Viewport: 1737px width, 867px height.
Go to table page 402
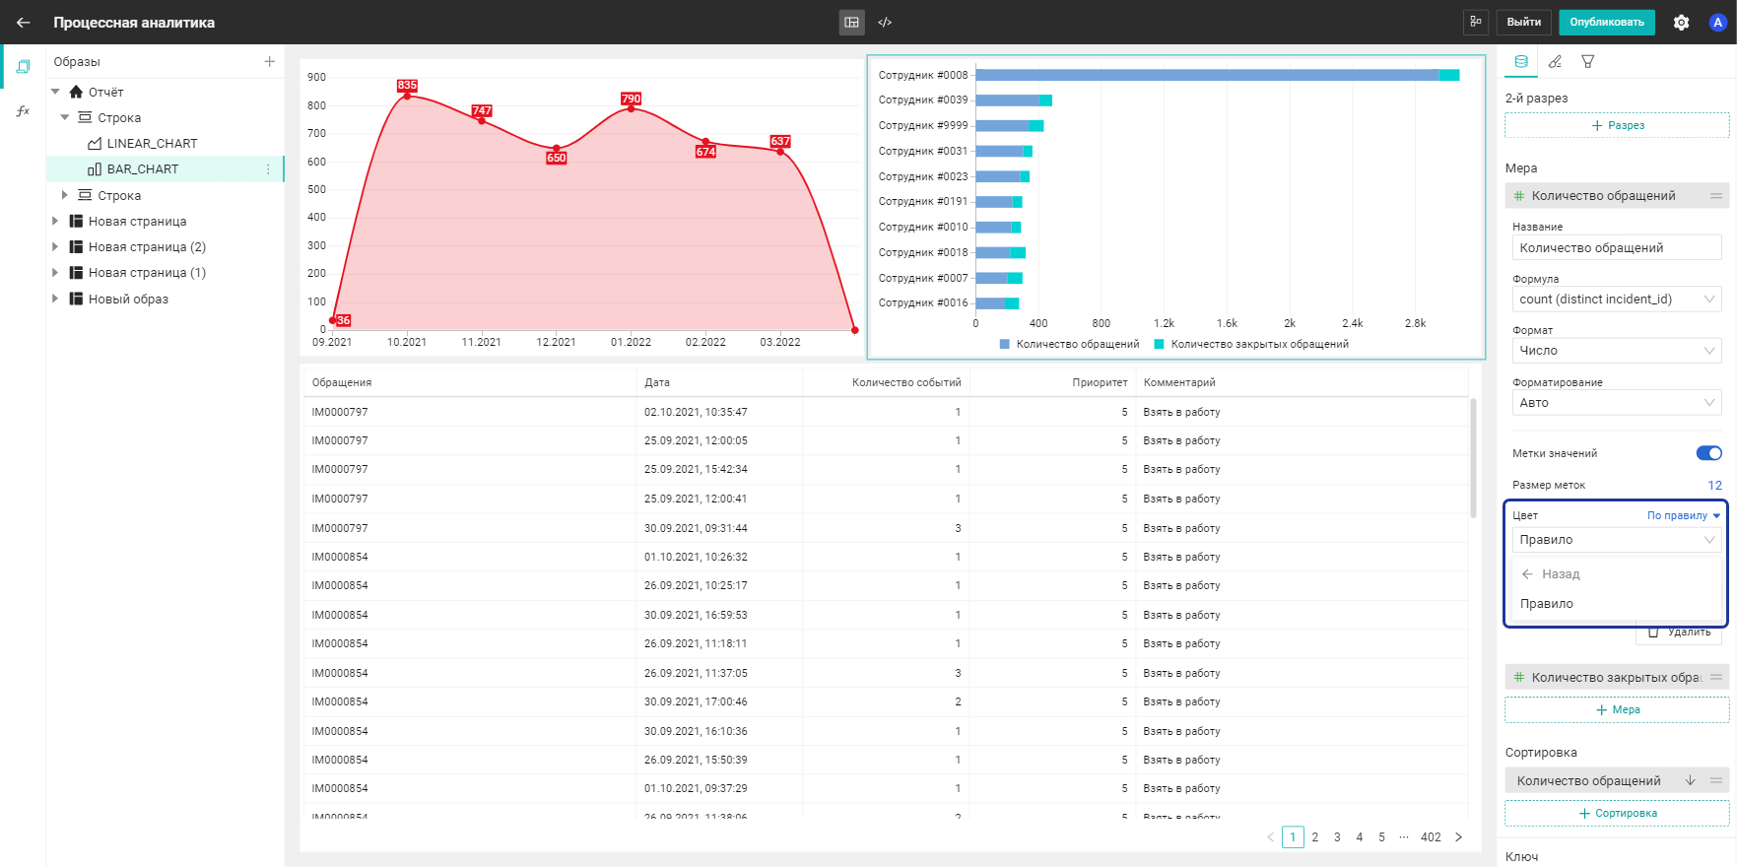pos(1431,837)
